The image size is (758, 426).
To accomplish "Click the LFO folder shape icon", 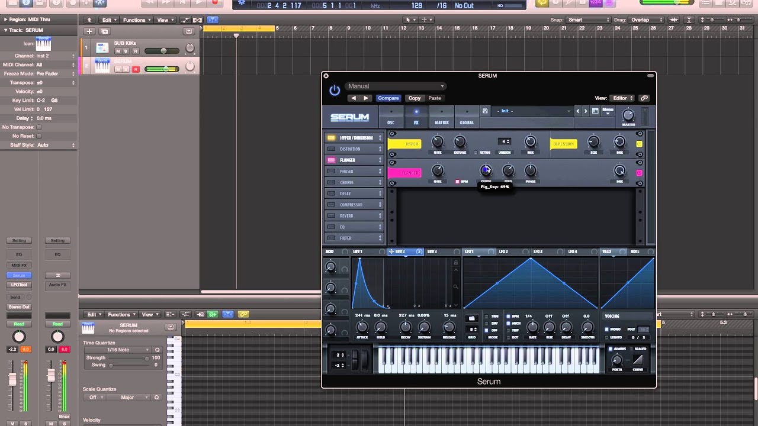I will (x=472, y=318).
